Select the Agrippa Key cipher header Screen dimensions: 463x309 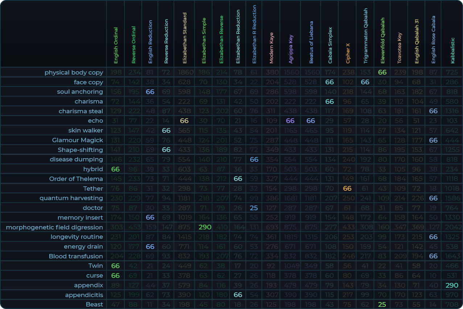290,49
